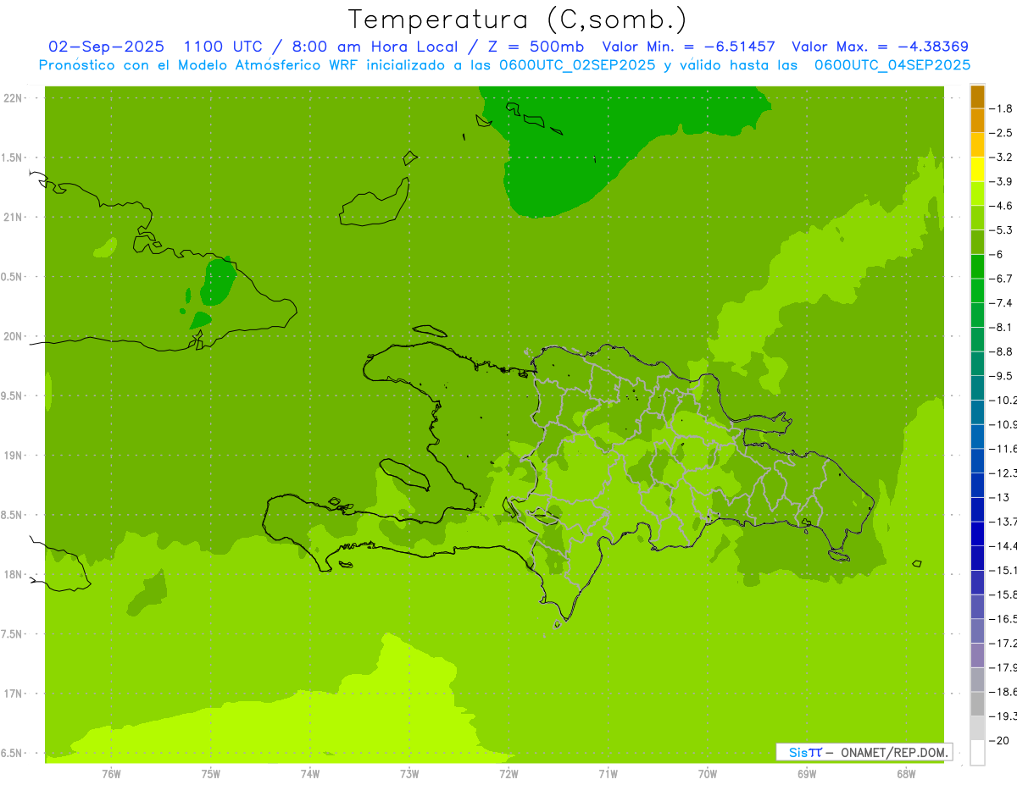Select swatch between -3.9 and -4.6

(x=977, y=194)
